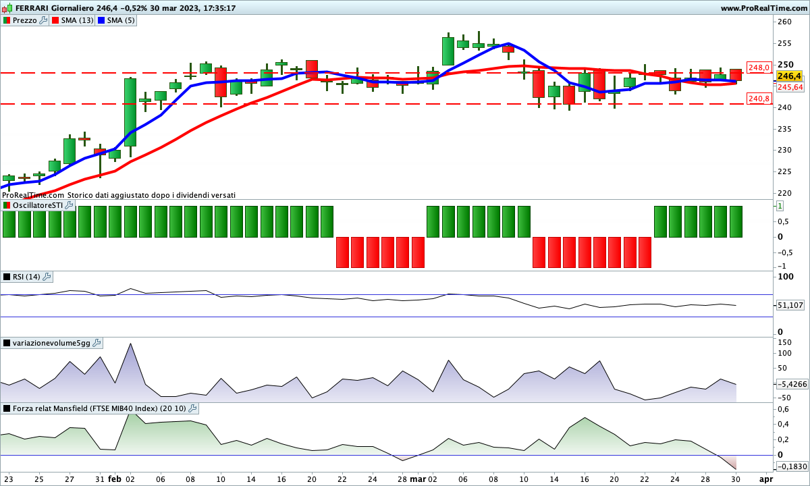Select the RSI (14) panel label

point(26,277)
